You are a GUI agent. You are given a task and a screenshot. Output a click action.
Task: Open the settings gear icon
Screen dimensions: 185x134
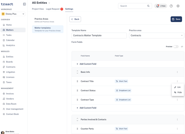click(178, 6)
